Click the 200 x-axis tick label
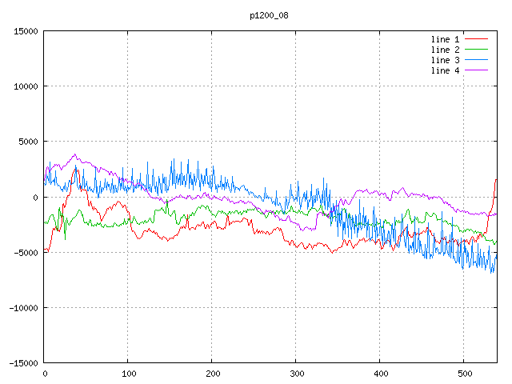The image size is (512, 384). point(212,374)
